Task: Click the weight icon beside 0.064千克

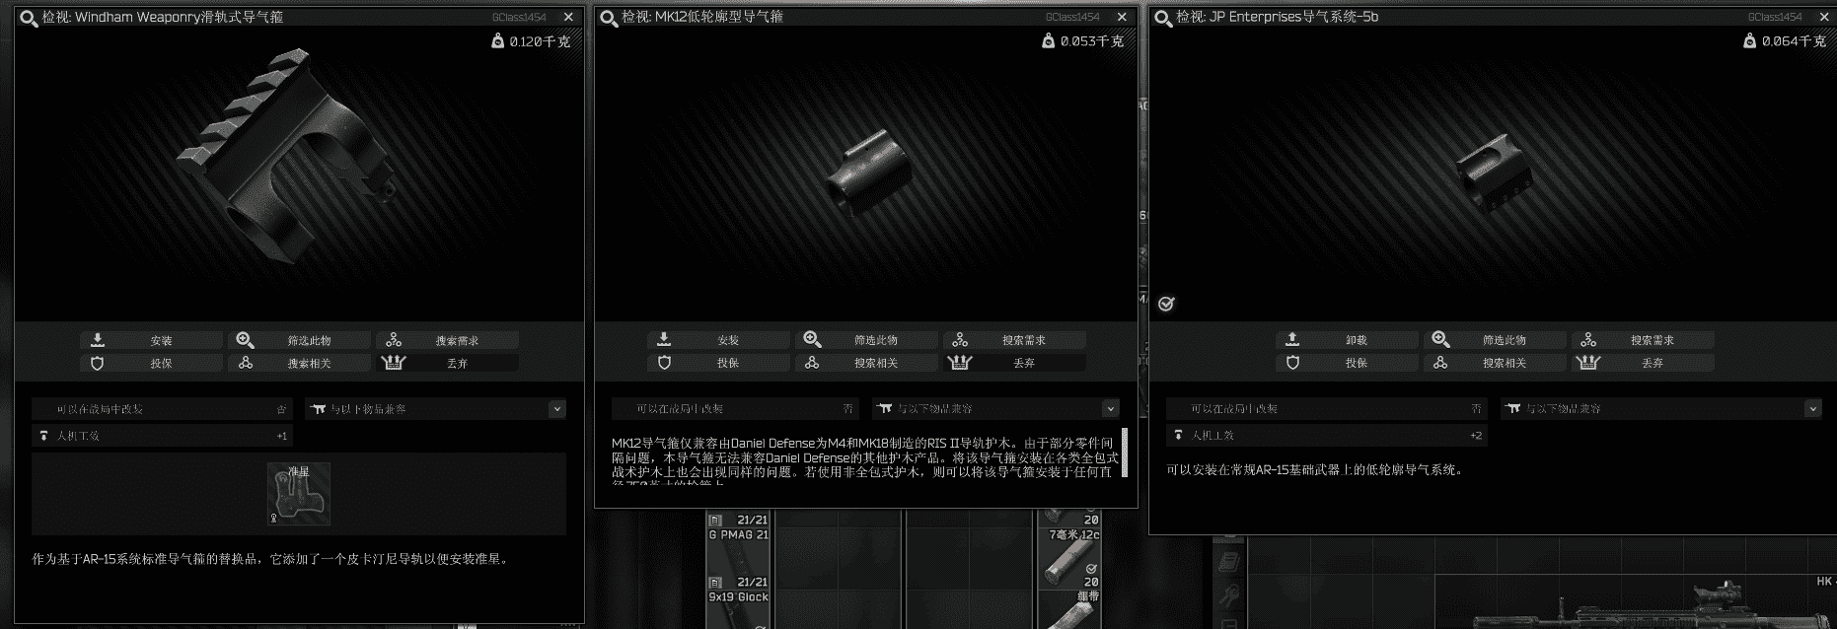Action: point(1750,40)
